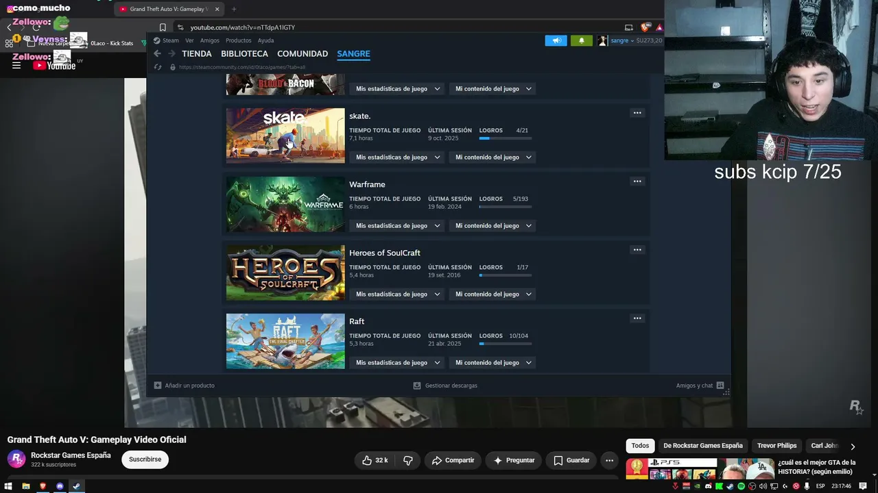Open the Rockstar Games España channel avatar
Screen dimensions: 878x493
point(16,459)
